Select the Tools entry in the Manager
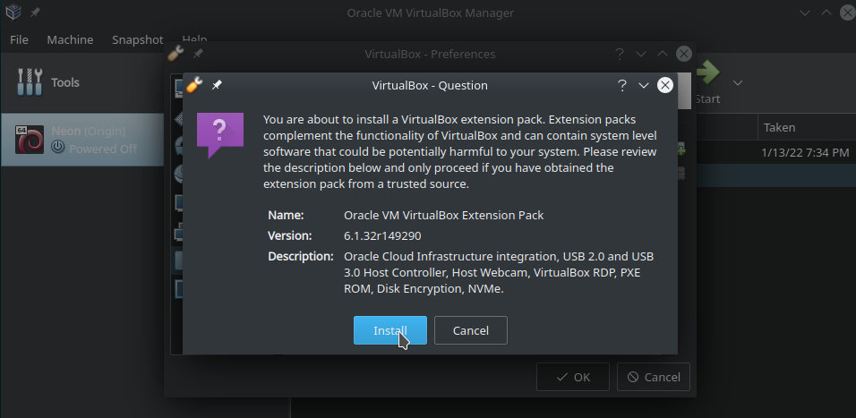 (x=81, y=82)
